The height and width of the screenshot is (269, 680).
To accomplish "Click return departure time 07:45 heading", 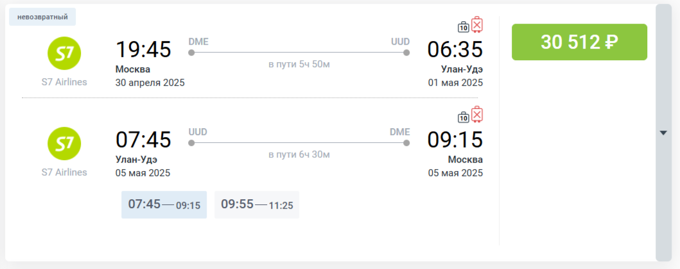I will [143, 139].
